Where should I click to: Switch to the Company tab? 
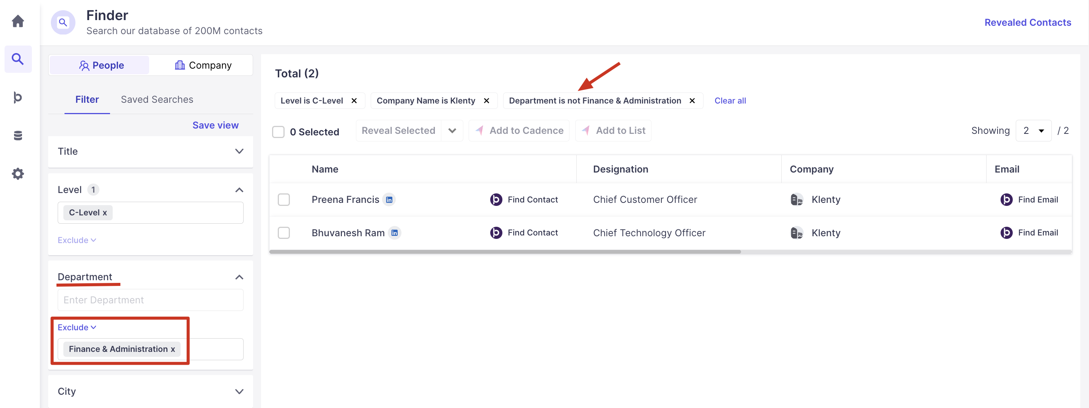(203, 66)
